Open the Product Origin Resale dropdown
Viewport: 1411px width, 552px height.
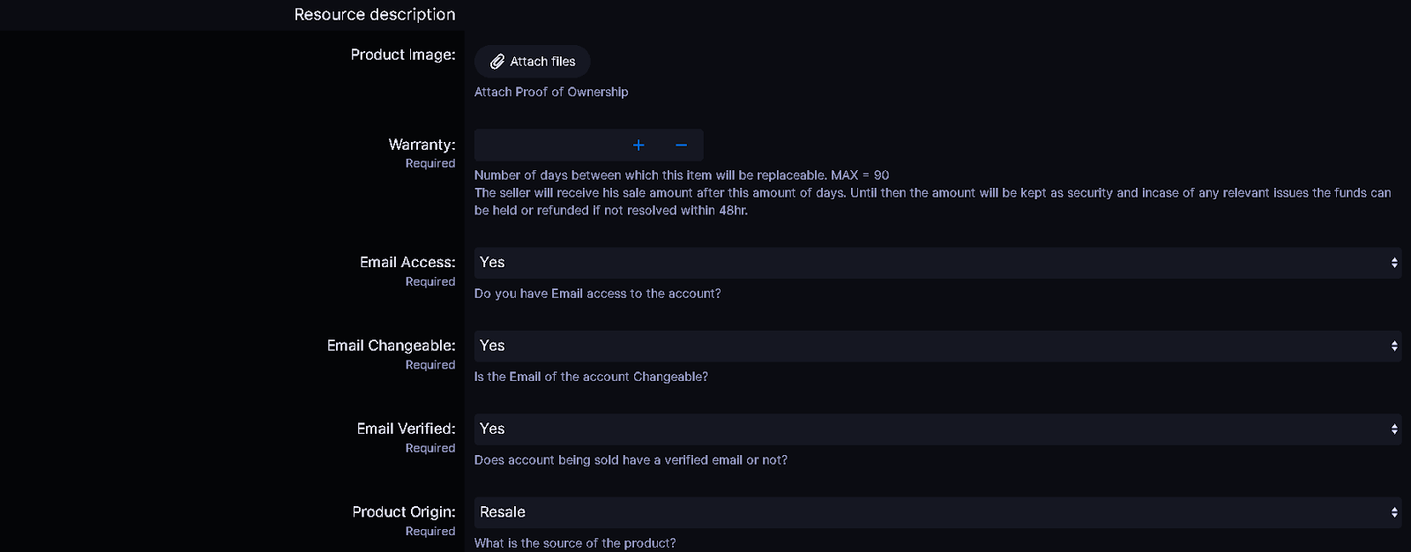[926, 512]
